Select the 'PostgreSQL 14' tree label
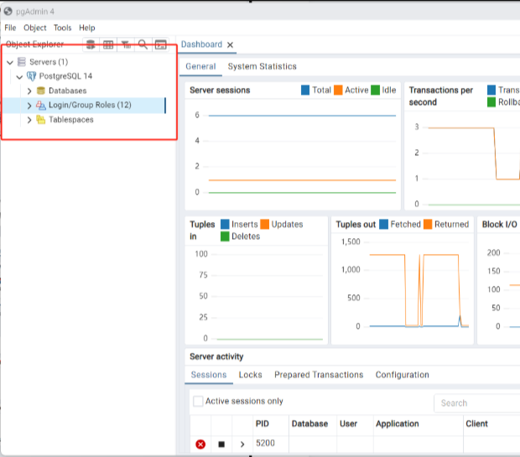 coord(65,76)
